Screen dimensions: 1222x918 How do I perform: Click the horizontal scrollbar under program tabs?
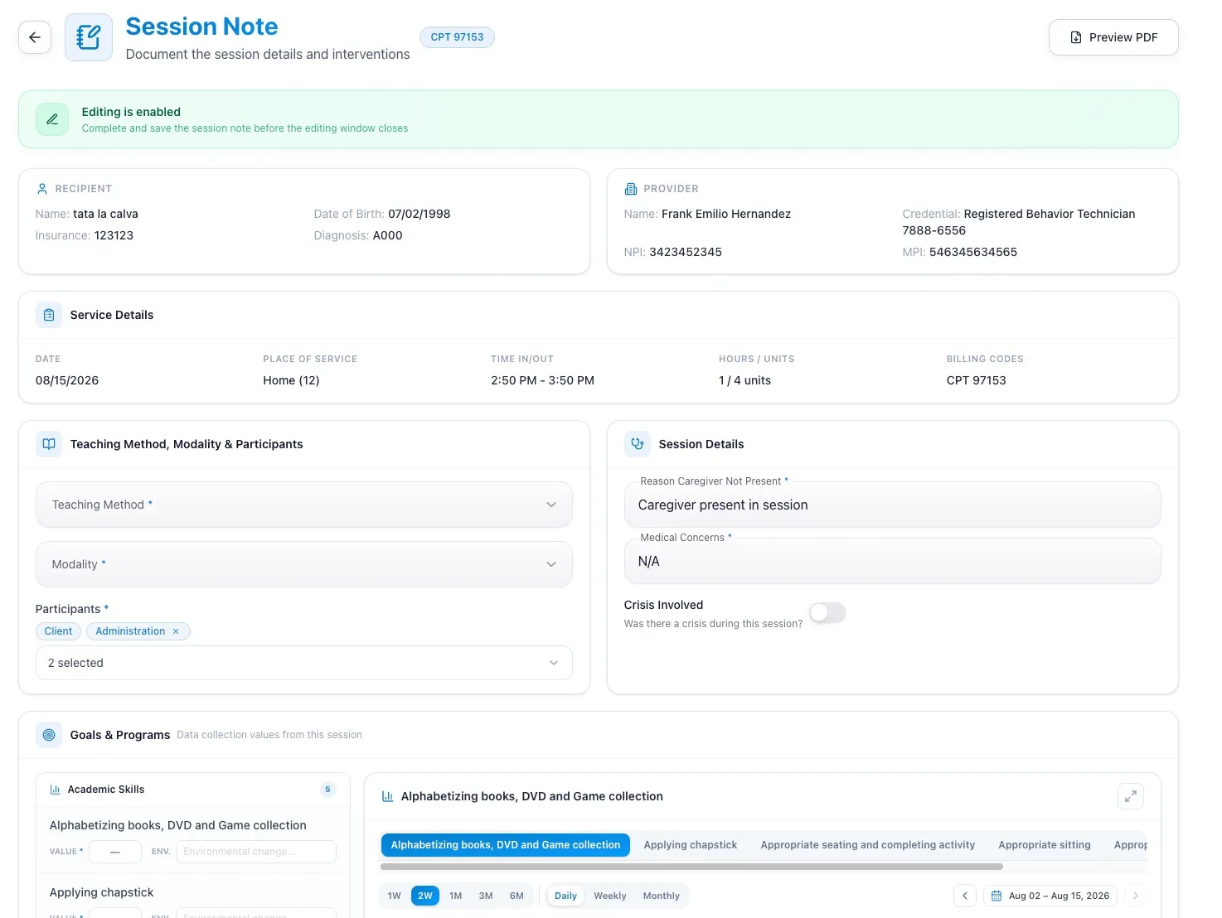(691, 867)
